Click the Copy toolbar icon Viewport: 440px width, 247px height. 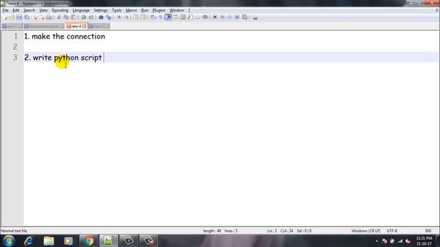click(66, 17)
